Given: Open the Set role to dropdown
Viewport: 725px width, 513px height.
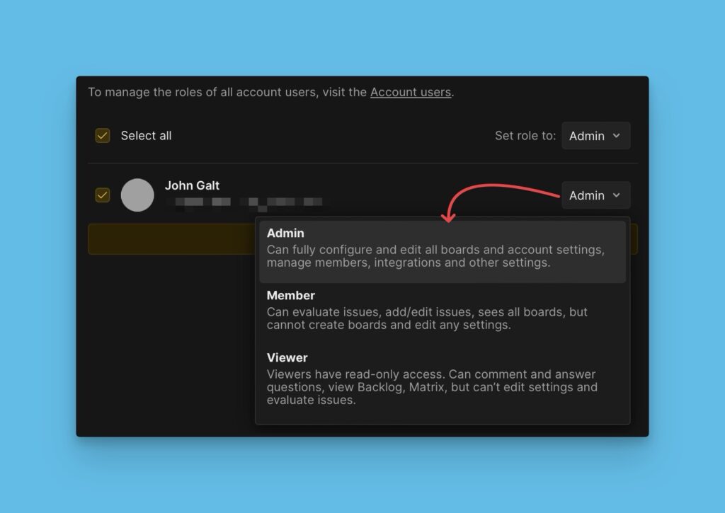Looking at the screenshot, I should 595,136.
